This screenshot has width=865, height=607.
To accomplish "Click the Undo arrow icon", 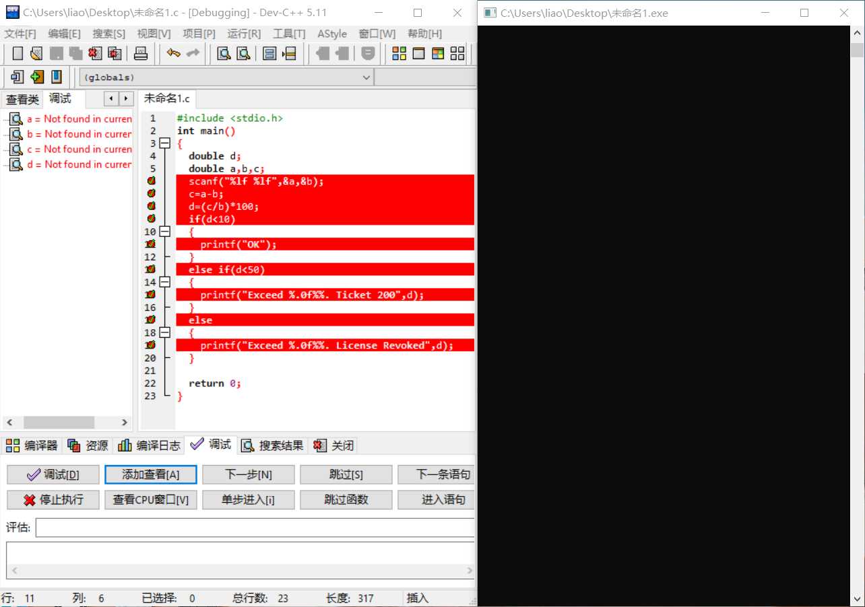I will coord(174,53).
